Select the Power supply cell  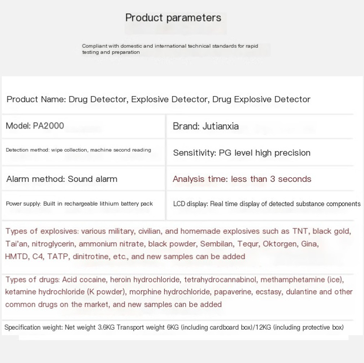[x=79, y=204]
